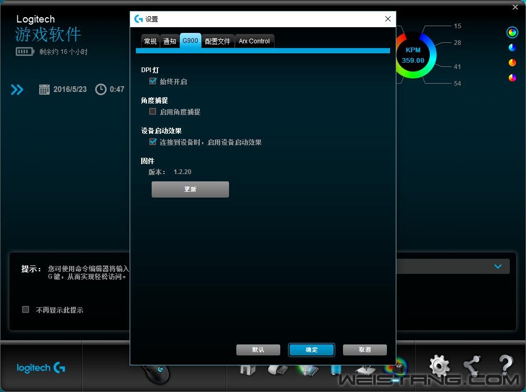Open help with the question mark icon
The width and height of the screenshot is (526, 392).
(505, 365)
